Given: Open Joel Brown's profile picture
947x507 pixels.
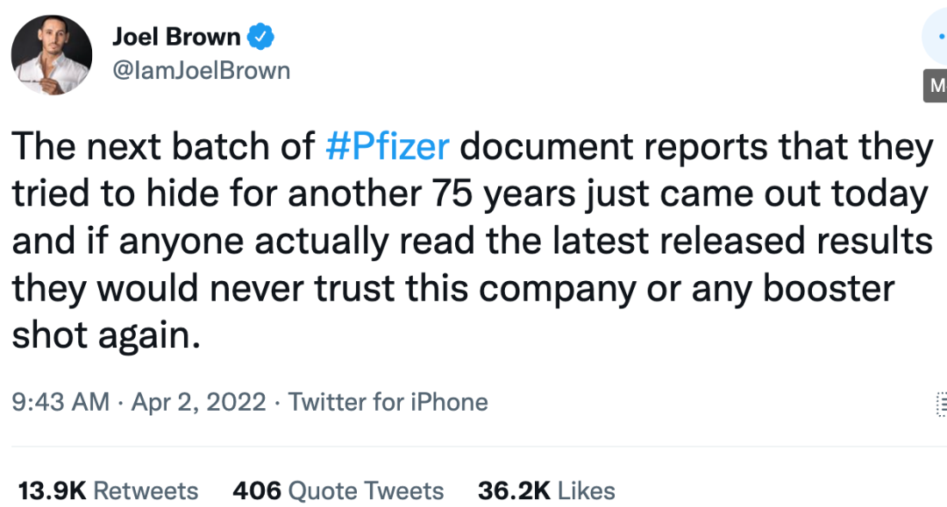Looking at the screenshot, I should 52,54.
